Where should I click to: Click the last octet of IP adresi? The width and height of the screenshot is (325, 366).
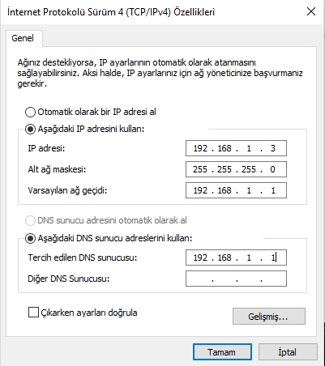pos(273,148)
